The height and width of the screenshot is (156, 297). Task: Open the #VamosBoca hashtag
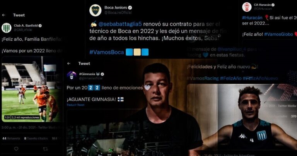click(x=107, y=52)
